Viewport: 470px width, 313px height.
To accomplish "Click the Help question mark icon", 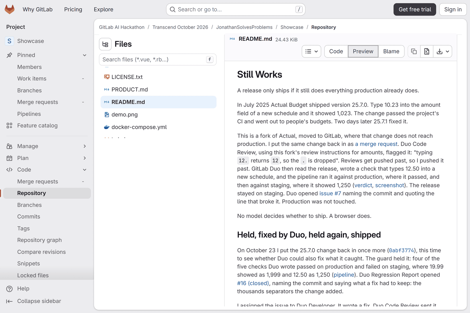I will click(9, 289).
